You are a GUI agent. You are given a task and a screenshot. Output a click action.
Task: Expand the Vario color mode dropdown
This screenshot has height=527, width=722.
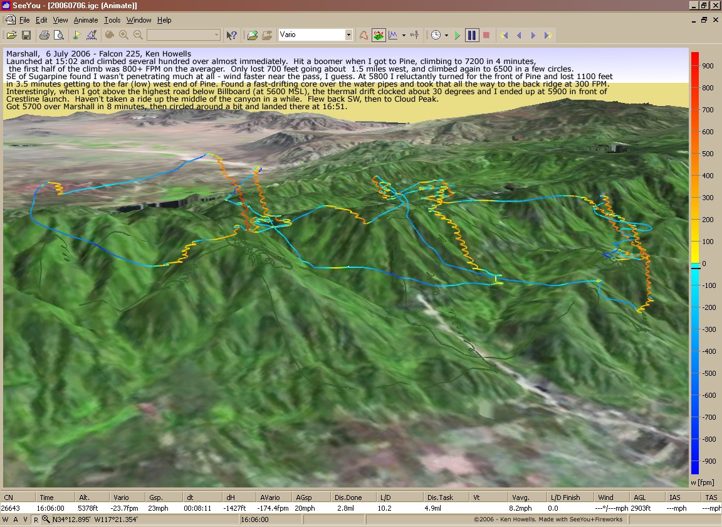tap(348, 35)
